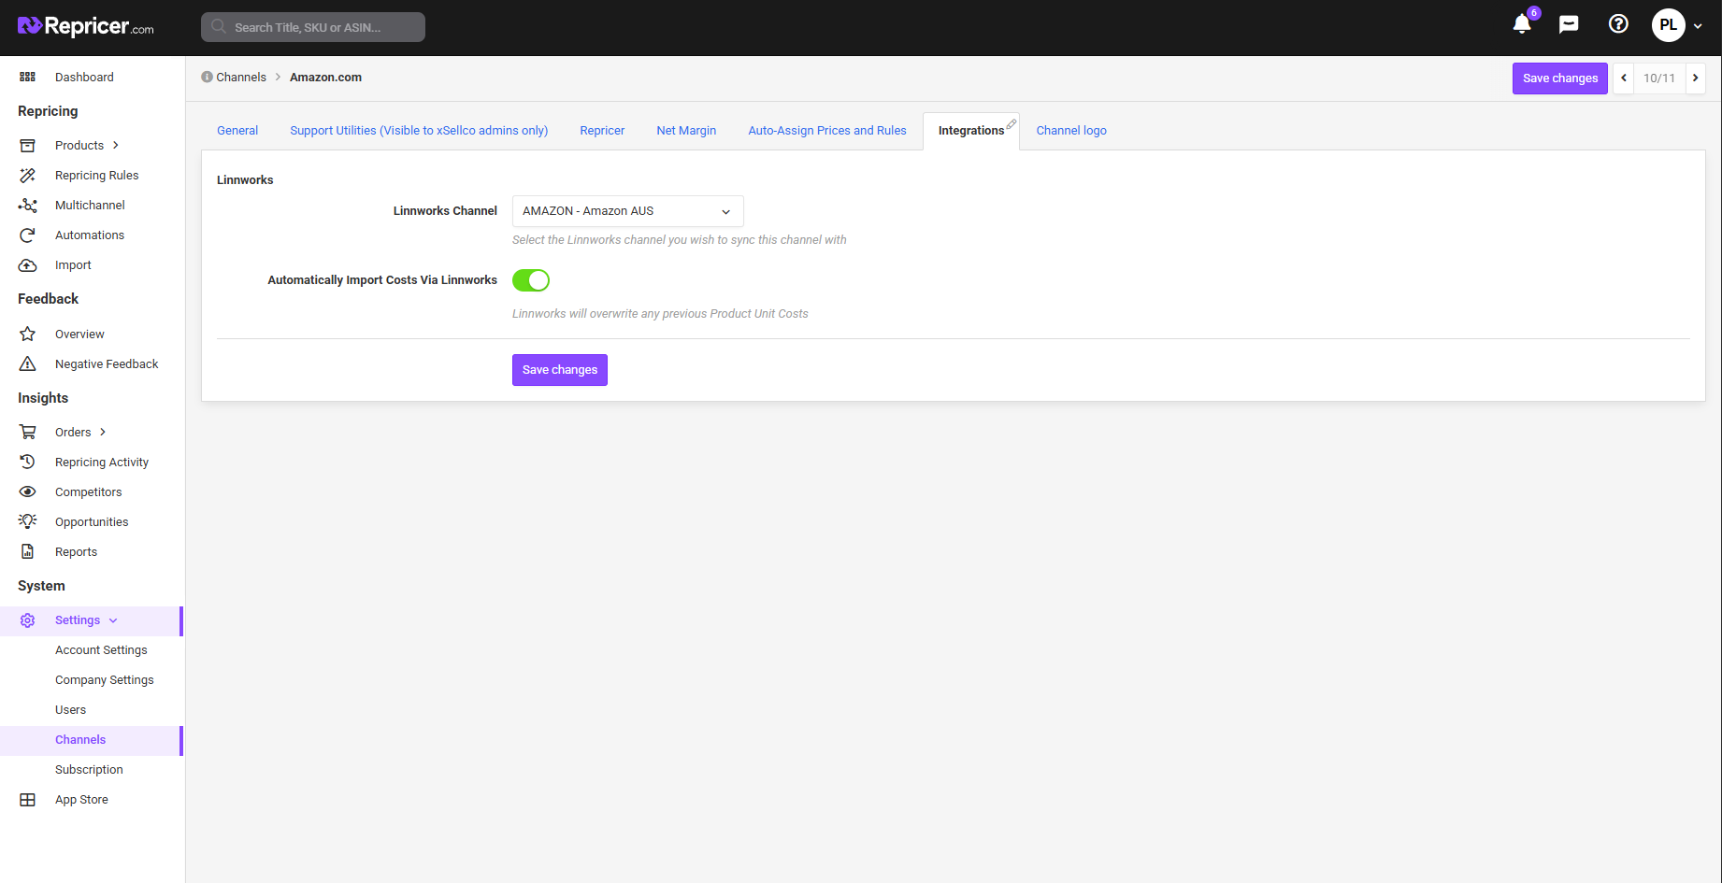Select the Integrations tab
The width and height of the screenshot is (1722, 883).
pyautogui.click(x=971, y=131)
